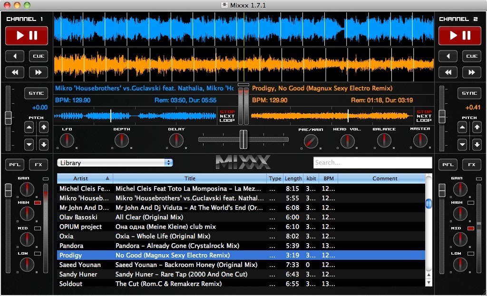Click Channel 1 GAIN knob
487x296 pixels.
click(x=27, y=189)
